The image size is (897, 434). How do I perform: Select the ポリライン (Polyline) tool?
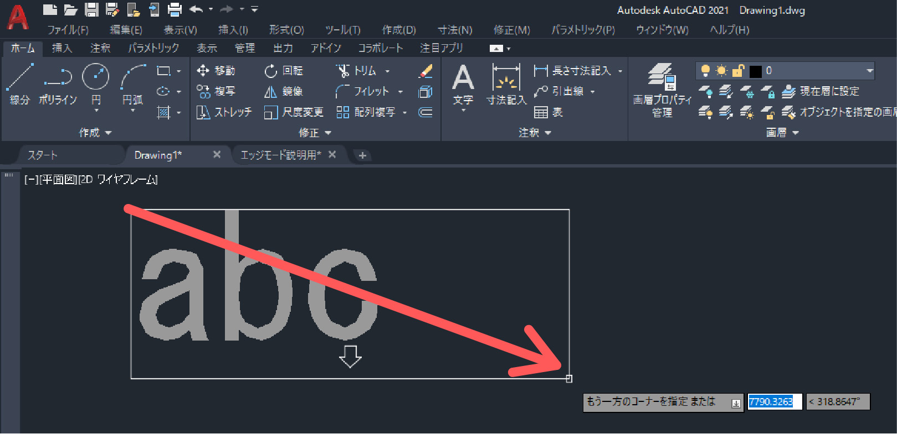pos(58,83)
